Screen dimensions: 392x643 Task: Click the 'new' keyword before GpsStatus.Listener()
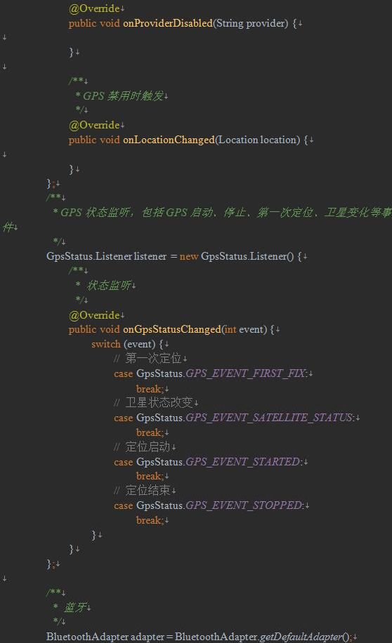(189, 257)
